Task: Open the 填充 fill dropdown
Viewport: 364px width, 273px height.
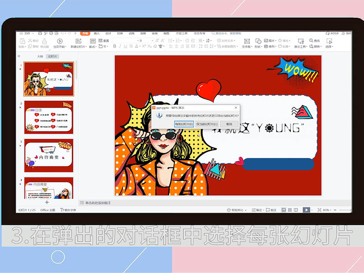Action: click(284, 40)
